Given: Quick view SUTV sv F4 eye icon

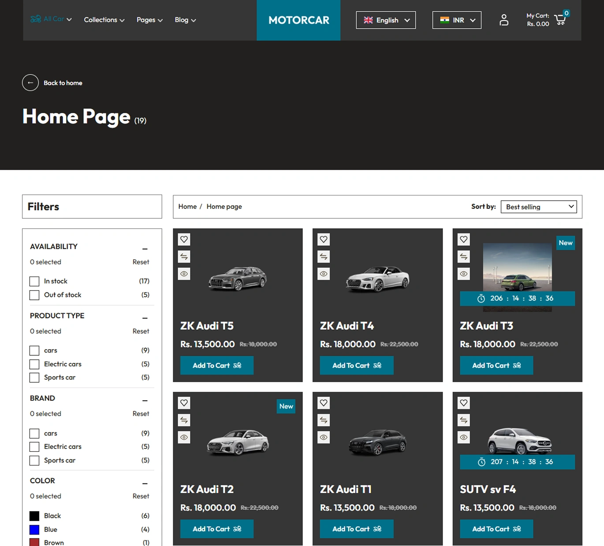Looking at the screenshot, I should [x=464, y=437].
